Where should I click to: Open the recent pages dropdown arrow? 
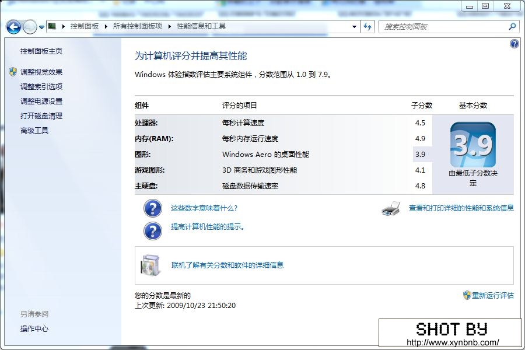pyautogui.click(x=42, y=27)
